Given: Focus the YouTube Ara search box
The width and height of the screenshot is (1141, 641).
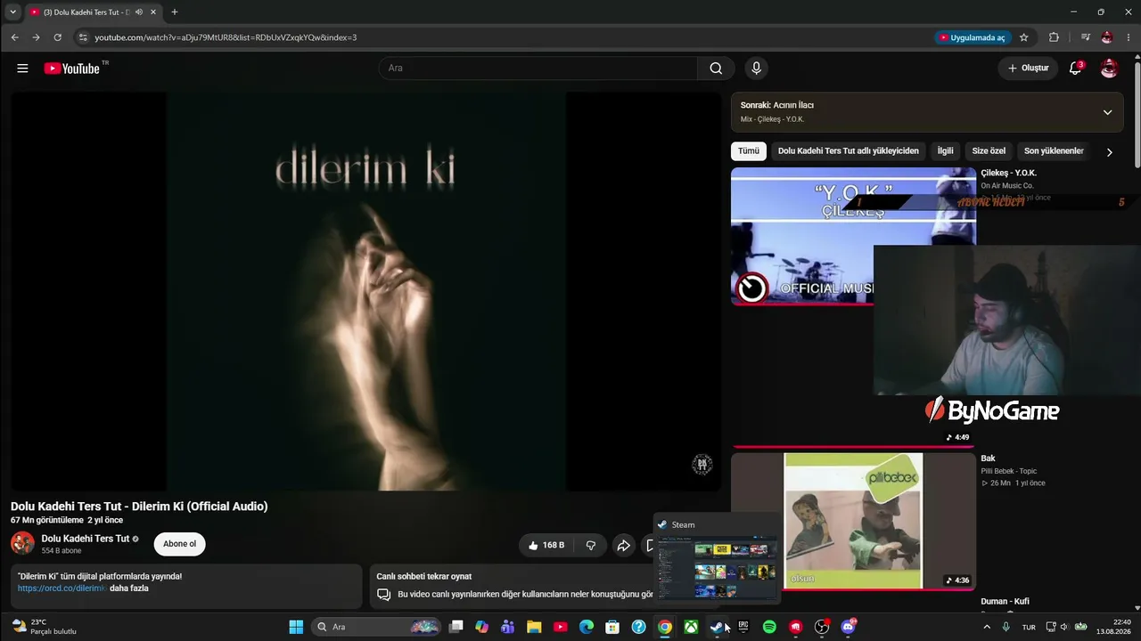Looking at the screenshot, I should tap(538, 69).
